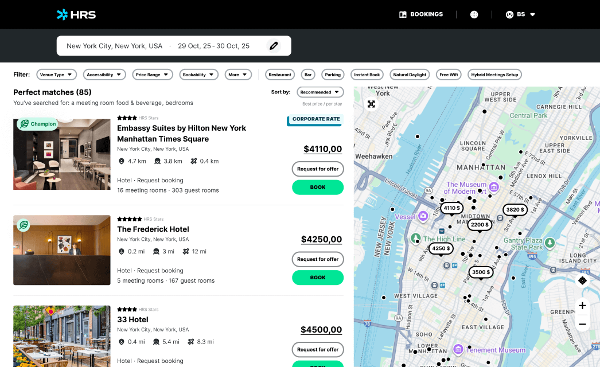The width and height of the screenshot is (600, 367).
Task: Click Gantry Plaza State Park map icon
Action: 550,243
